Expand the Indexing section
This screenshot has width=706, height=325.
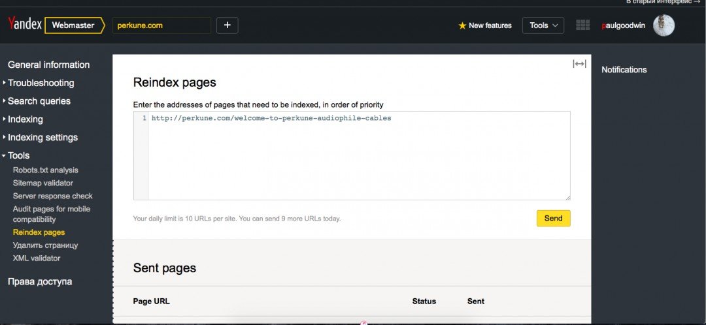pyautogui.click(x=25, y=119)
